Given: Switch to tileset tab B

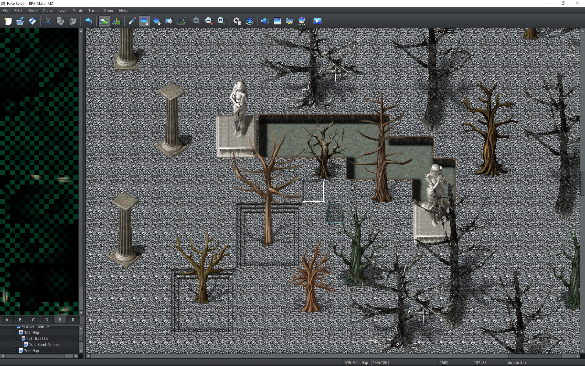Looking at the screenshot, I should (x=20, y=320).
